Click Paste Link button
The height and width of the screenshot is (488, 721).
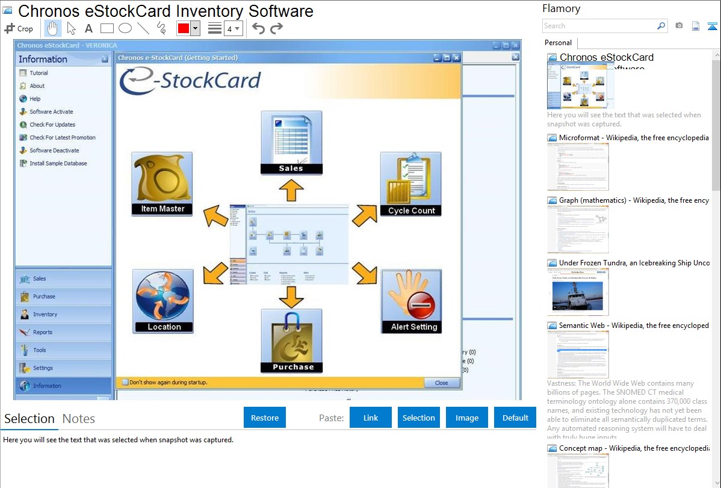pos(371,418)
